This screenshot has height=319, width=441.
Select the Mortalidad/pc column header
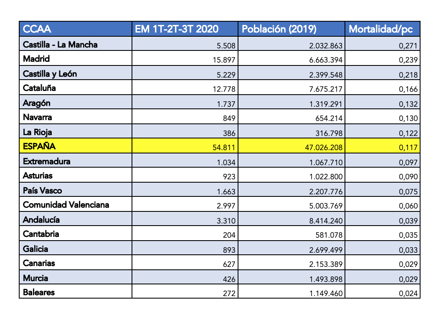[x=381, y=29]
